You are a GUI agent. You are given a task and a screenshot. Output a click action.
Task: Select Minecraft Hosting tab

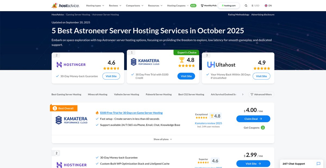98,94
